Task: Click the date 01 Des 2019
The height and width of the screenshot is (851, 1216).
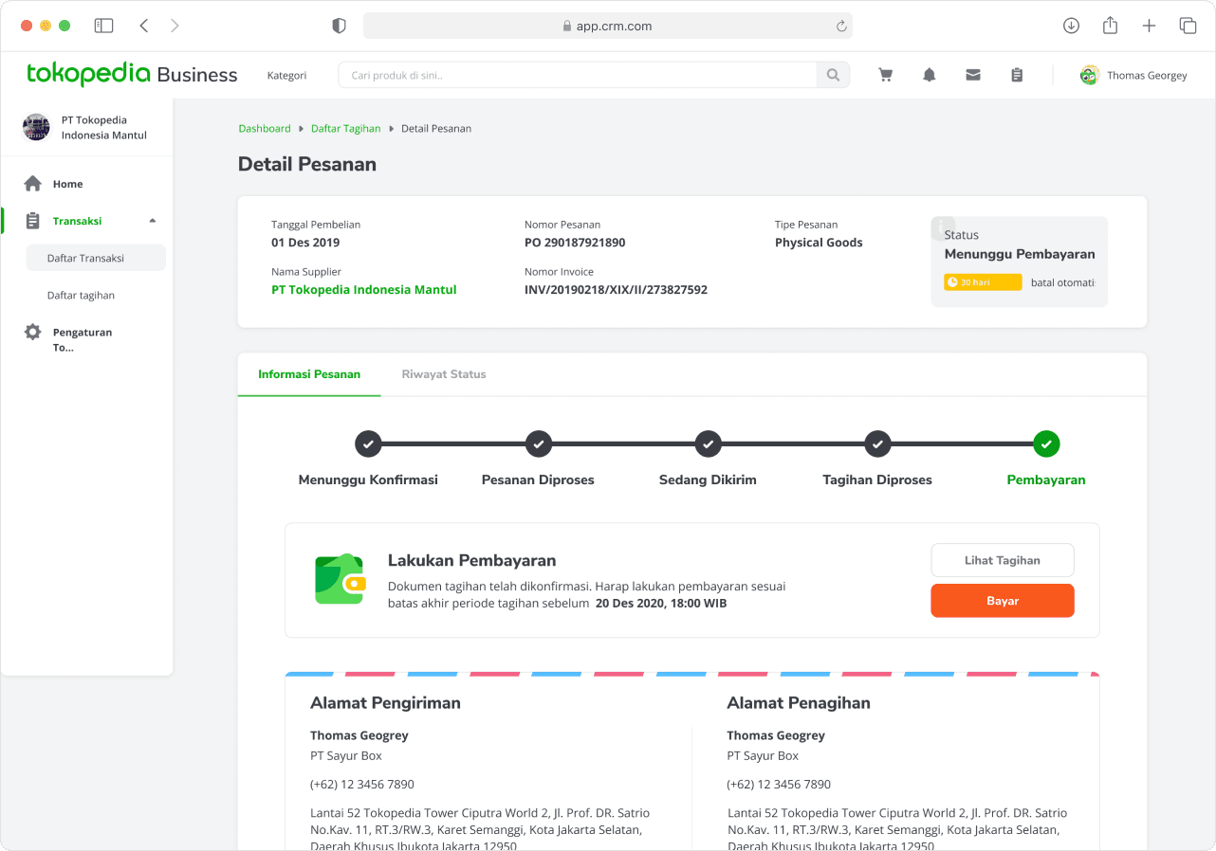Action: pos(305,243)
